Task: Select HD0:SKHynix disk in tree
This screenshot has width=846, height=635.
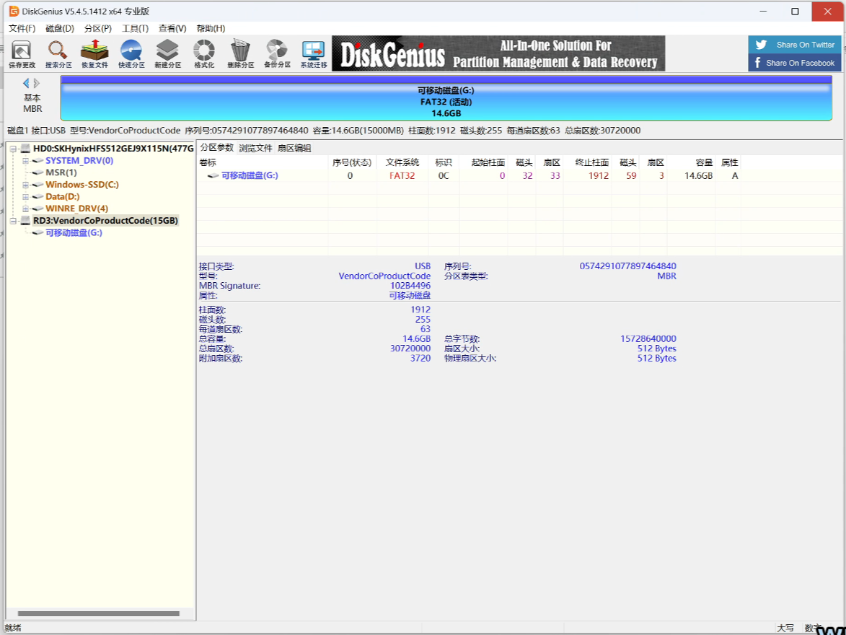Action: pos(113,149)
